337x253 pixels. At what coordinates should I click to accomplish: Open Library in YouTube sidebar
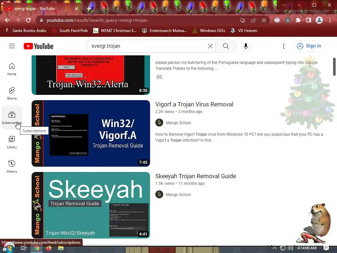[12, 142]
